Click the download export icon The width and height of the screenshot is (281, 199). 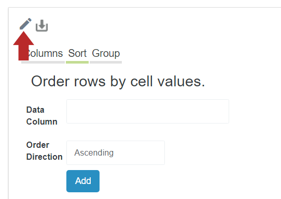click(x=42, y=25)
